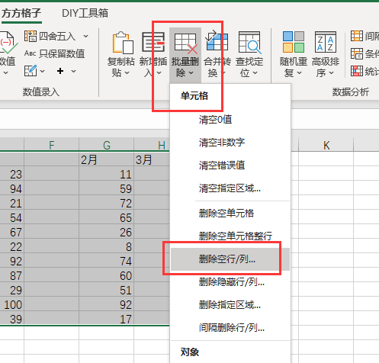Click the cell containing 2月
Screen dimensions: 379x363
point(106,160)
